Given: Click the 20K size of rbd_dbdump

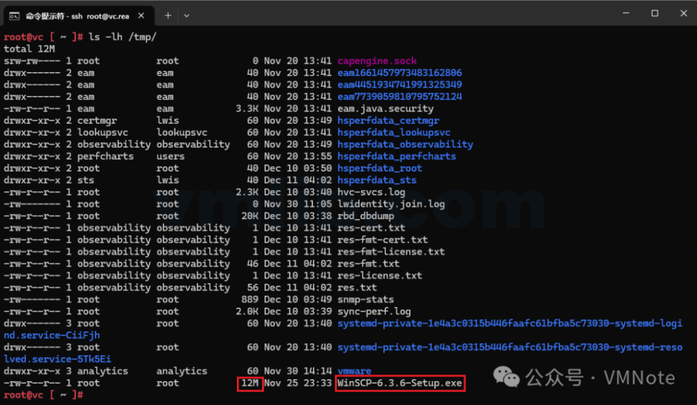Looking at the screenshot, I should (250, 216).
